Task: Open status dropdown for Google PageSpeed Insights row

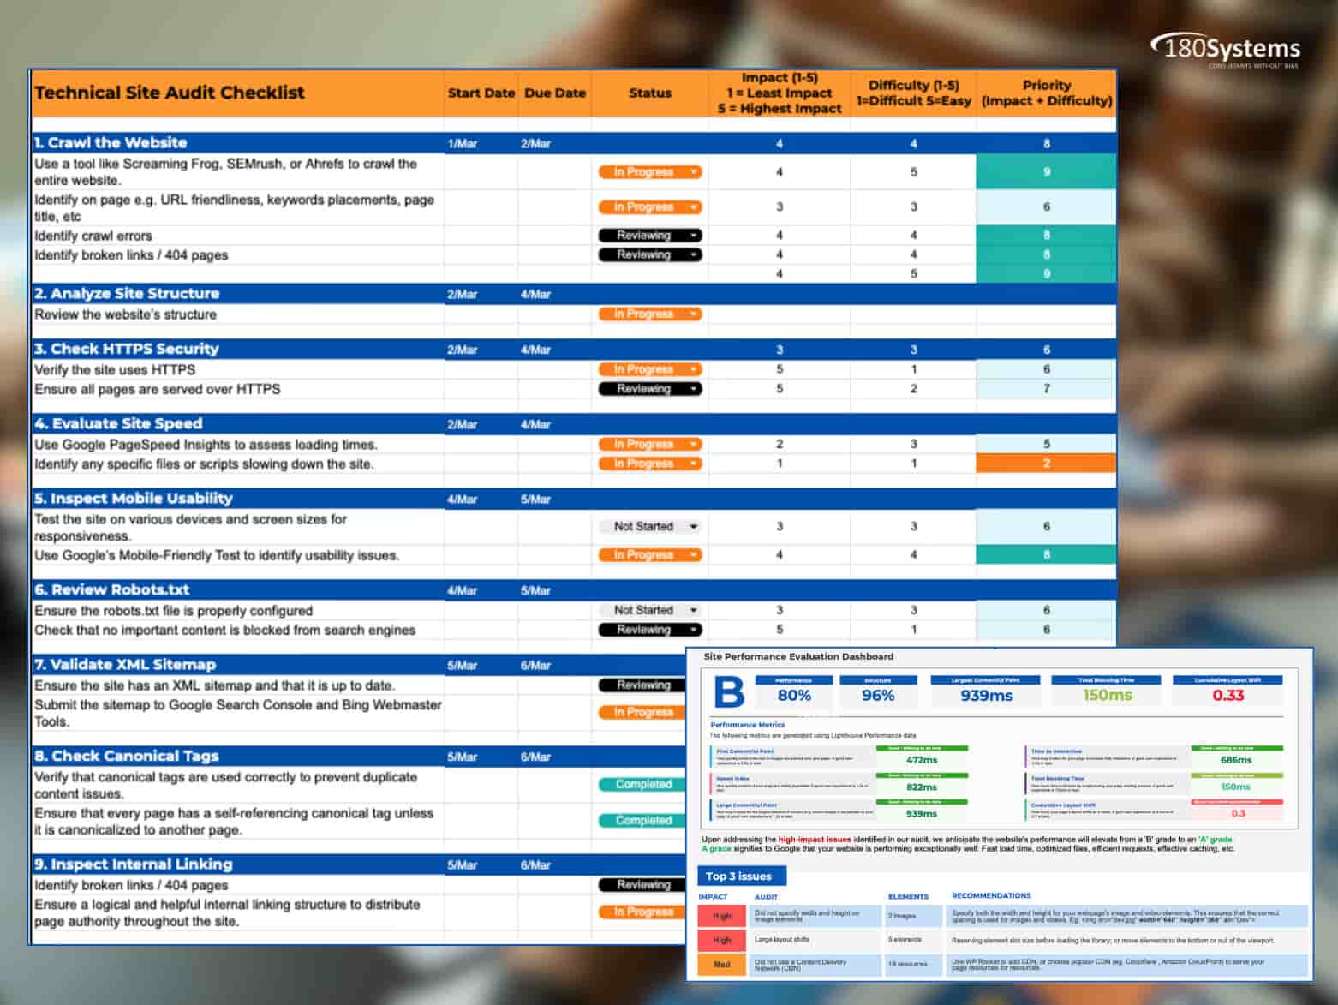Action: [x=650, y=445]
